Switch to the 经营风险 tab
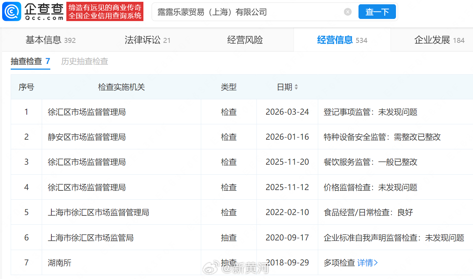473x279 pixels. (245, 40)
